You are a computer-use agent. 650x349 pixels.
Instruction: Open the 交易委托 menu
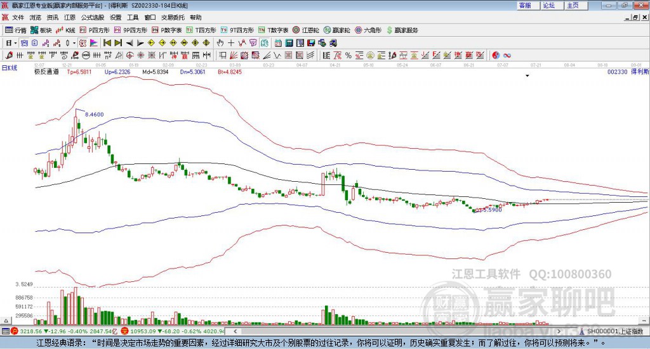point(173,17)
